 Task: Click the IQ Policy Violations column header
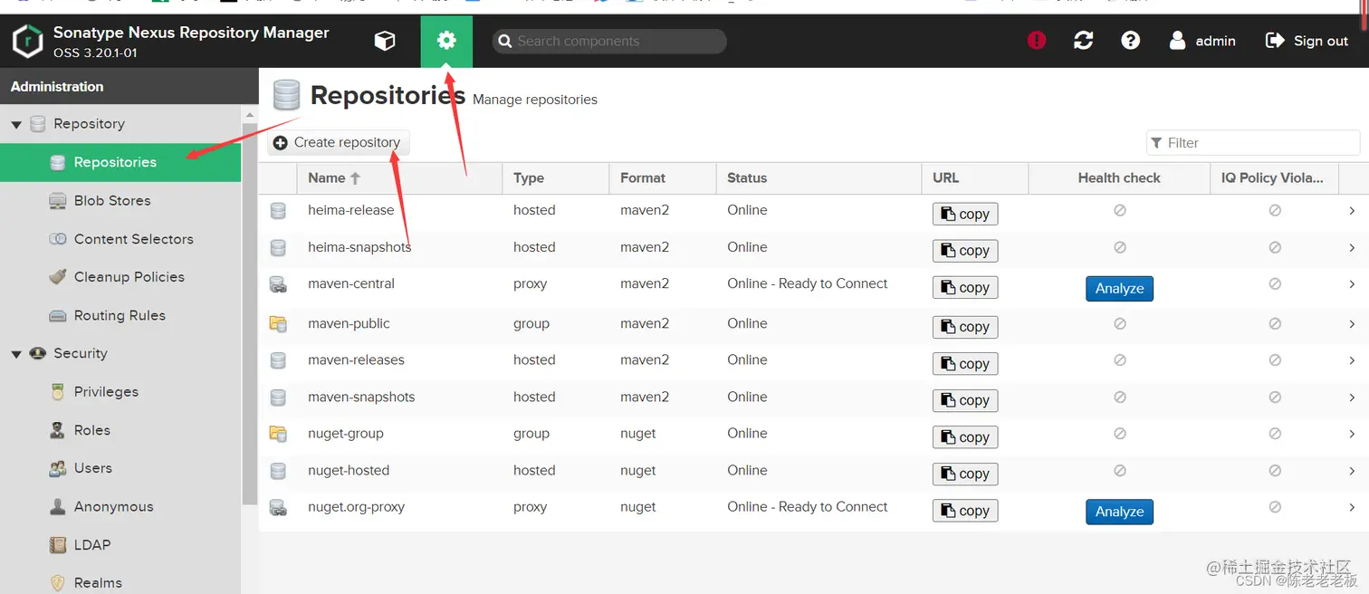click(1274, 178)
